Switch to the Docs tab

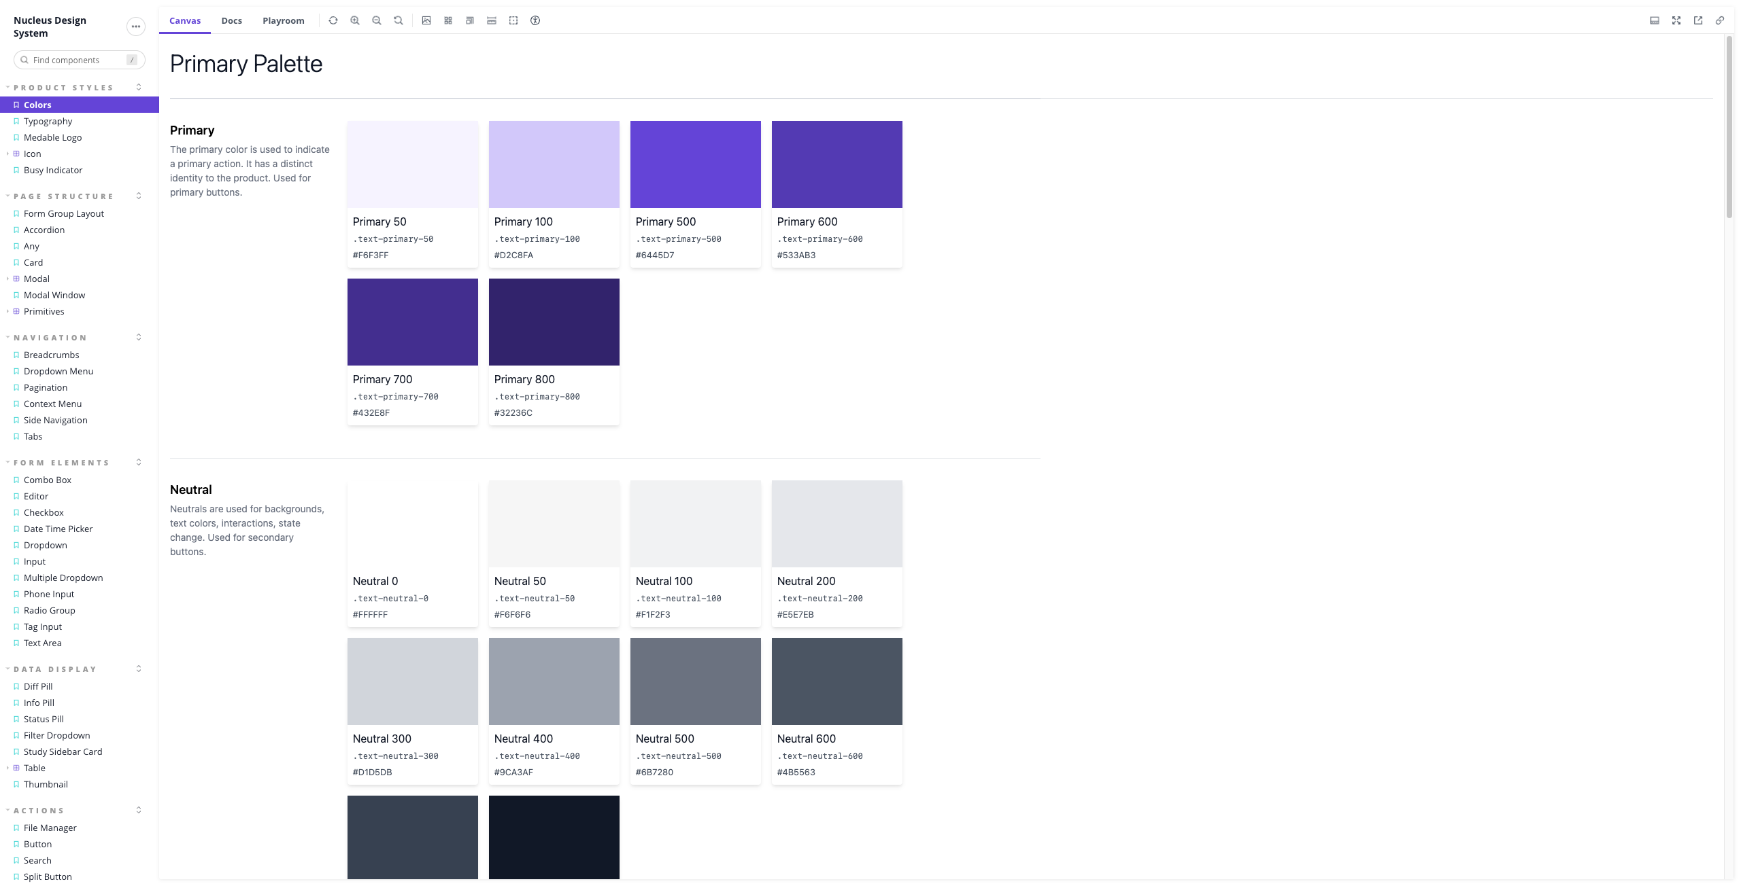pyautogui.click(x=231, y=20)
